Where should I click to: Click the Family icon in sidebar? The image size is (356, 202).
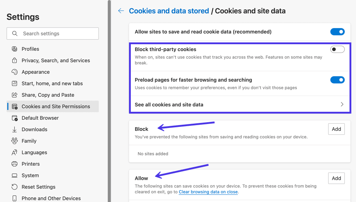(14, 141)
